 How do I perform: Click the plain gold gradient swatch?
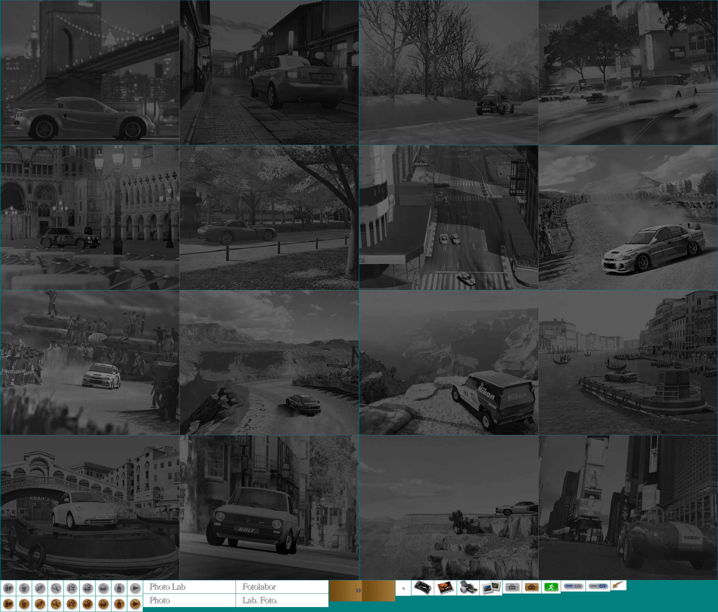click(x=378, y=591)
